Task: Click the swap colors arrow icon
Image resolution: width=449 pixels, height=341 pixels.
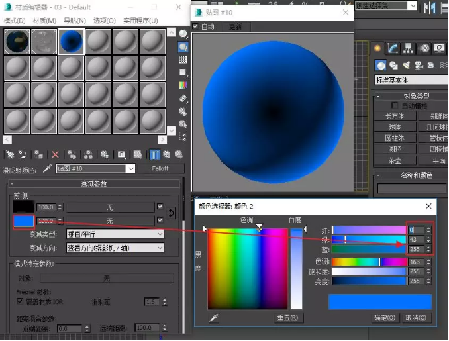Action: 172,213
